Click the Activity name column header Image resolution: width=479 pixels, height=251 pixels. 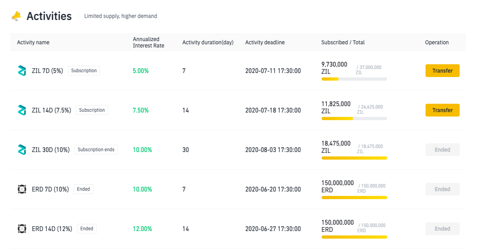33,42
